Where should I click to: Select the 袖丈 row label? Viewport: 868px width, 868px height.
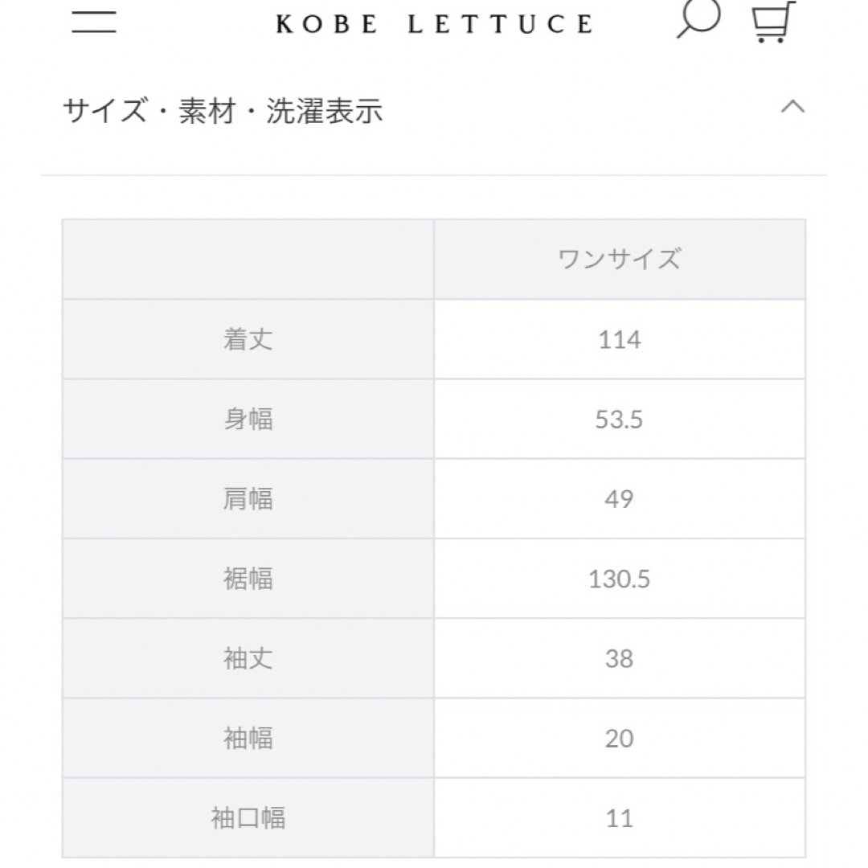point(248,658)
